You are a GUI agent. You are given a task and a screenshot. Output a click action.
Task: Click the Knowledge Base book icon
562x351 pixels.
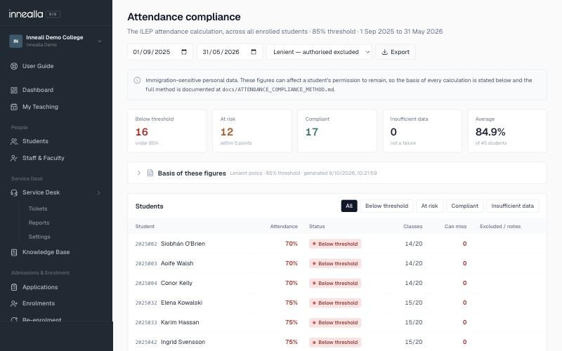(x=14, y=253)
